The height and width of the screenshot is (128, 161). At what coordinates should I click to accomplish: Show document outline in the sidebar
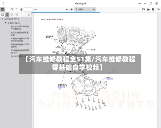tap(7, 14)
